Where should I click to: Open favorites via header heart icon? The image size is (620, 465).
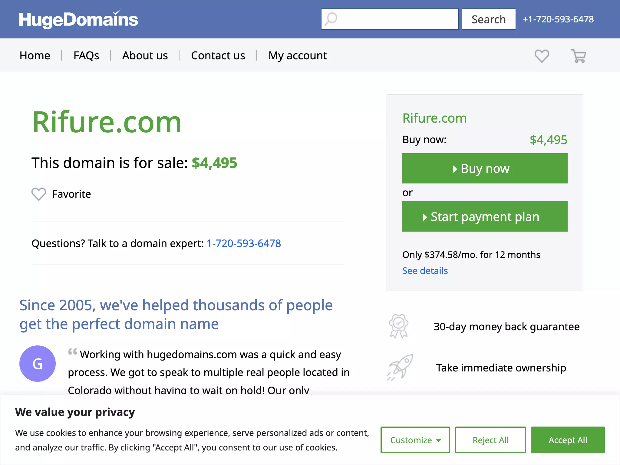click(x=542, y=56)
